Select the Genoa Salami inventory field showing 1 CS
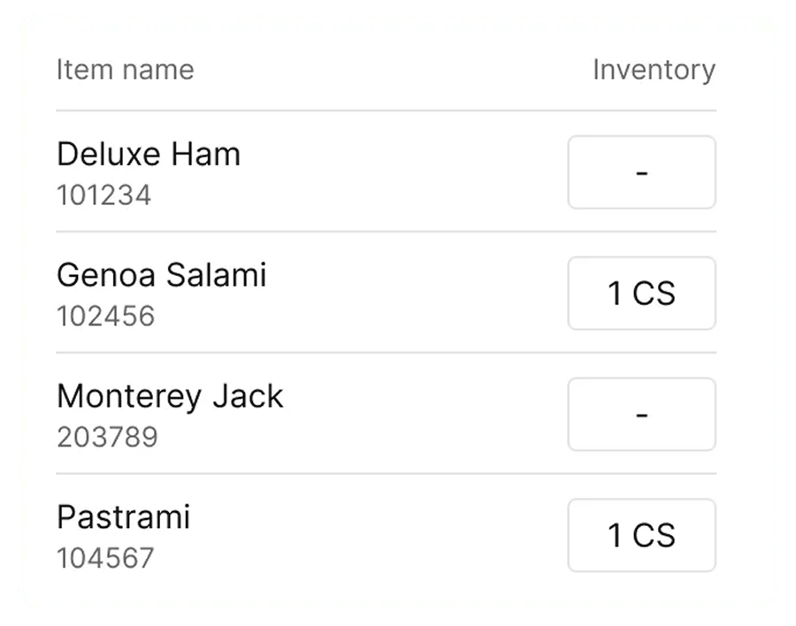Screen dimensions: 796x626 642,294
